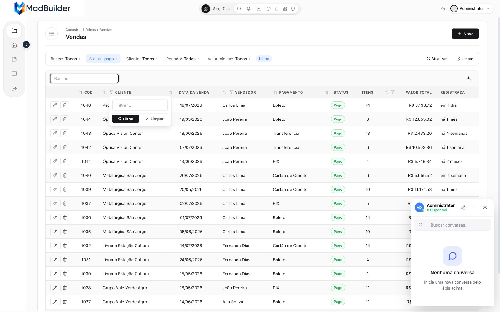Edit sale 1032 with pencil icon
This screenshot has width=500, height=312.
point(55,246)
